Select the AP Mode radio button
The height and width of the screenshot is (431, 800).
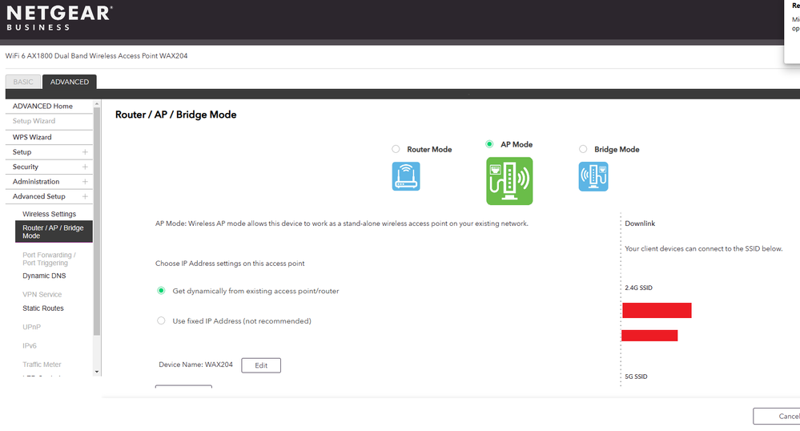click(x=489, y=144)
